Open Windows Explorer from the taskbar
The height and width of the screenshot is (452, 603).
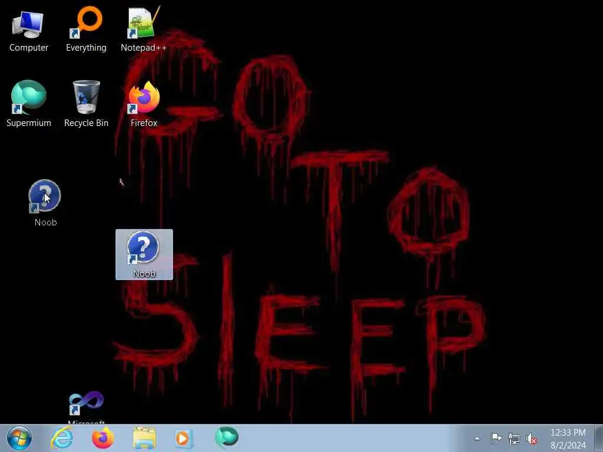point(145,438)
